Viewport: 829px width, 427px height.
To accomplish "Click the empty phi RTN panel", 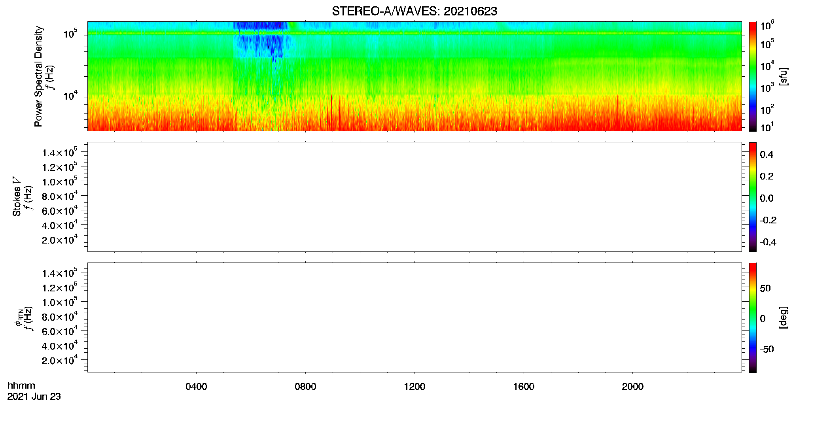I will click(x=414, y=317).
